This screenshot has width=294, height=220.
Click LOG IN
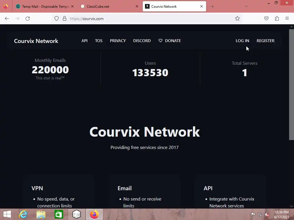(x=242, y=41)
